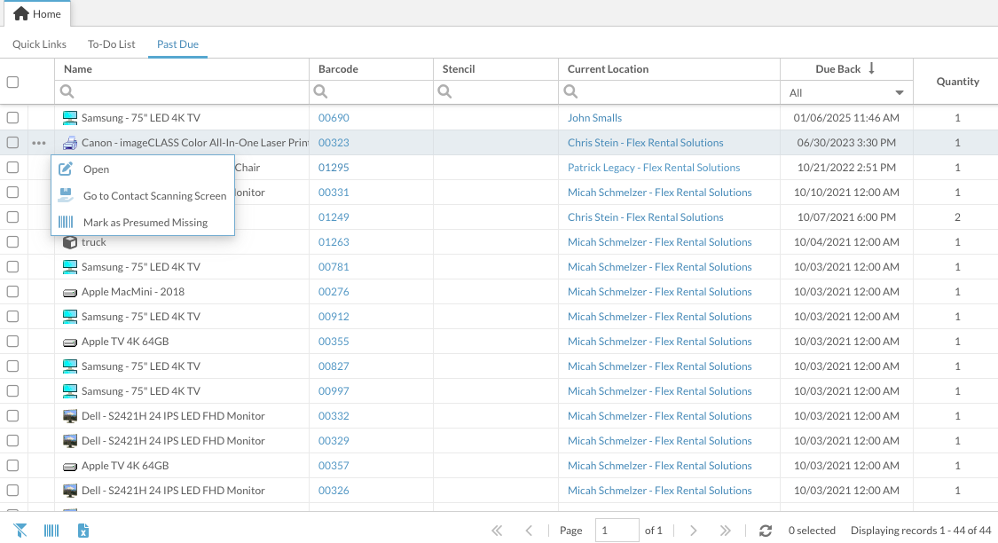
Task: Go to next page arrow
Action: point(694,531)
